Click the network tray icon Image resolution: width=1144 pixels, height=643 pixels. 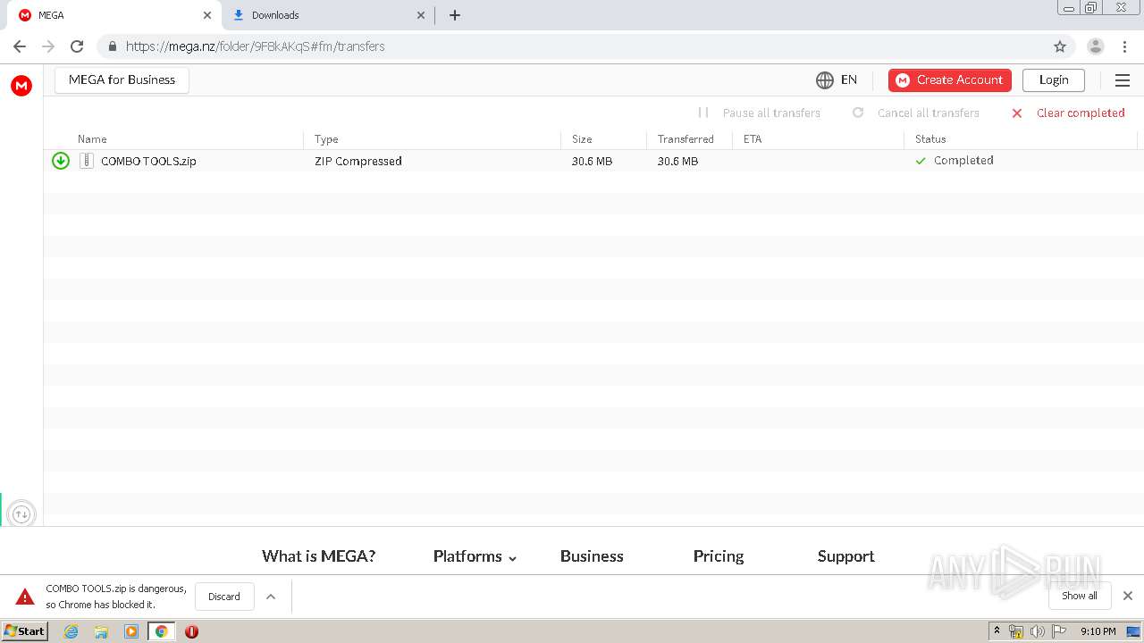point(1016,631)
